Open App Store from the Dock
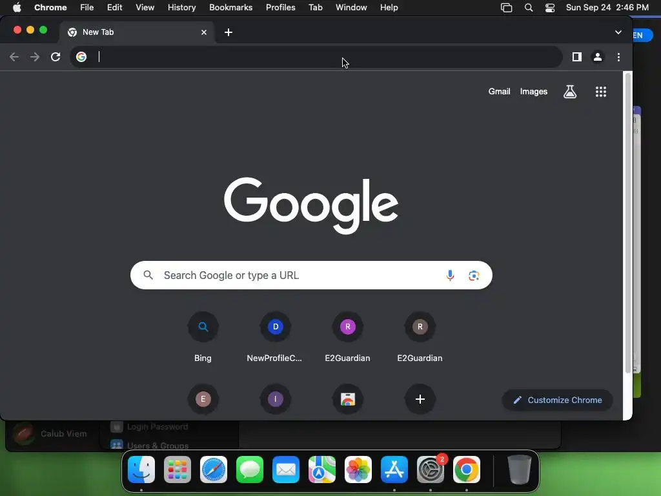 tap(394, 470)
